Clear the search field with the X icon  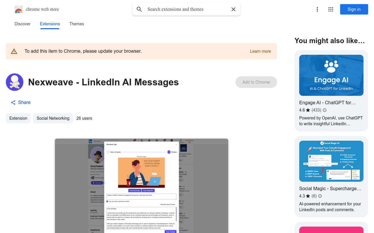[233, 9]
